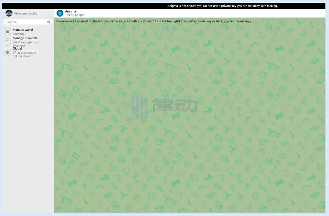
Task: Click the View your profile label
Action: coord(25,13)
